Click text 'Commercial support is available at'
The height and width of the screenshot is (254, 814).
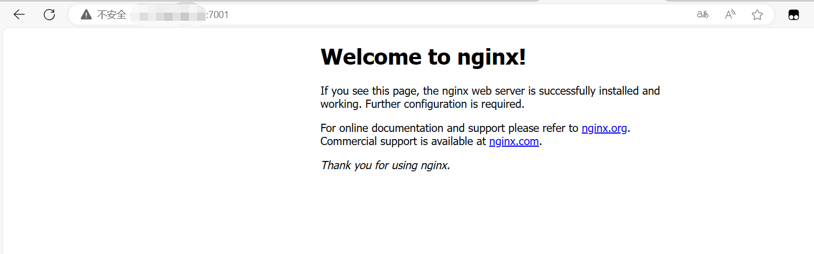click(403, 141)
